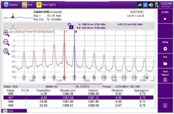Click channel marker 8 on the graph
Image resolution: width=174 pixels, height=114 pixels.
pyautogui.click(x=84, y=78)
